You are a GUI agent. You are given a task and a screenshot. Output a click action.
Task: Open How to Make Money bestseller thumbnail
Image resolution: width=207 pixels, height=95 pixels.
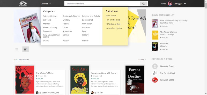pos(155,23)
